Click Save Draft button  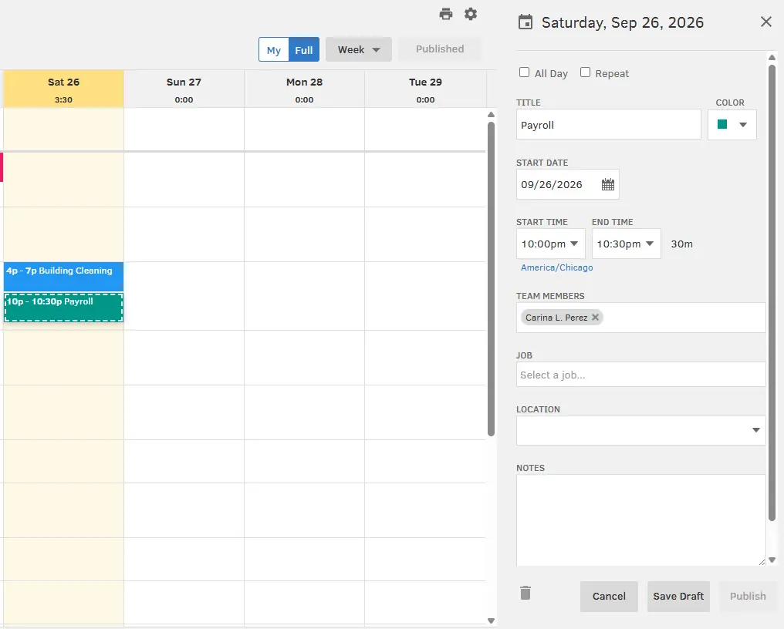tap(678, 596)
